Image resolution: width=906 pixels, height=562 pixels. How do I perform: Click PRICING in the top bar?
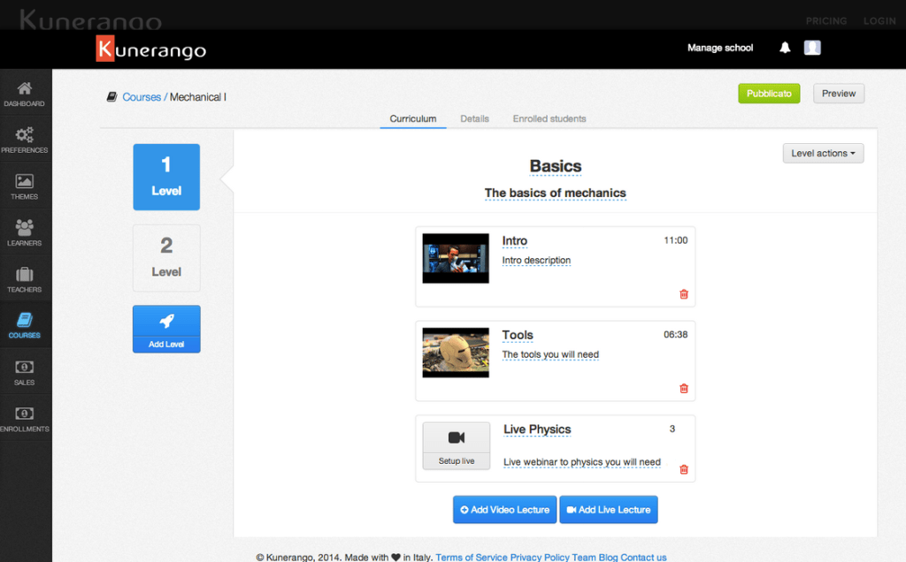tap(826, 21)
